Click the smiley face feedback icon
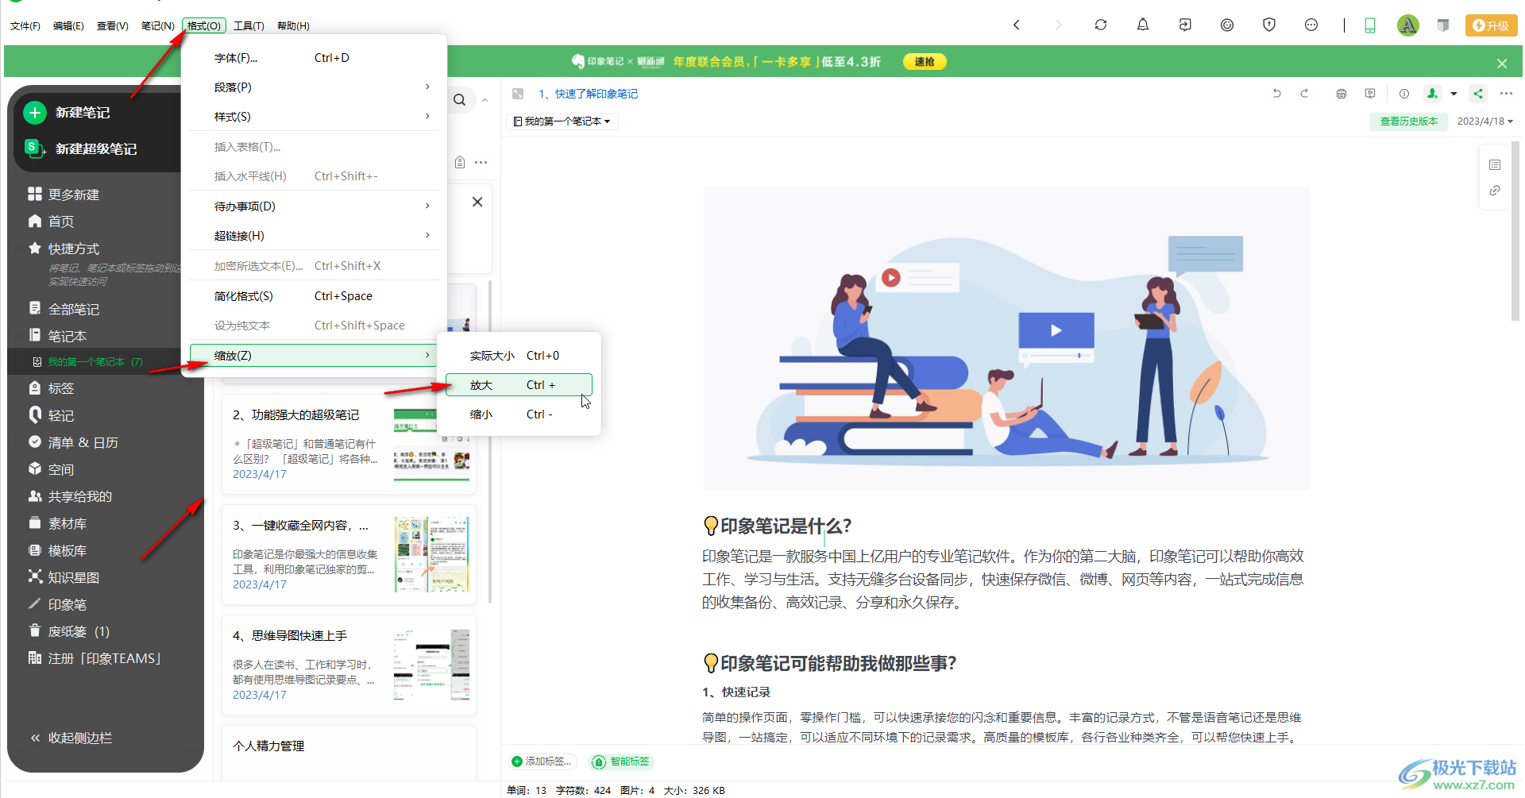Viewport: 1525px width, 798px height. 1311,25
